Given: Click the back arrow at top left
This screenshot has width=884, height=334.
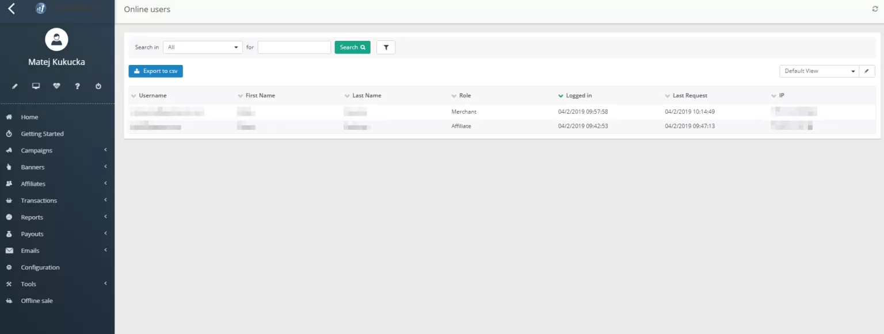Looking at the screenshot, I should pos(11,9).
